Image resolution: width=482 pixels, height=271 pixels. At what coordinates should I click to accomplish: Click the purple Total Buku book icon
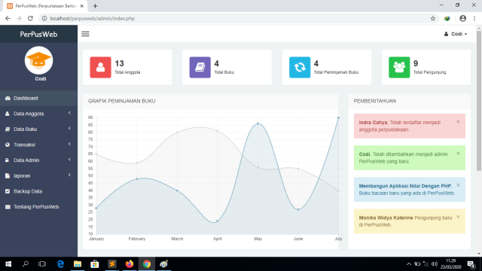click(x=200, y=67)
